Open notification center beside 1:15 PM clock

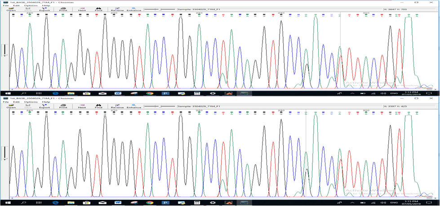[428, 202]
